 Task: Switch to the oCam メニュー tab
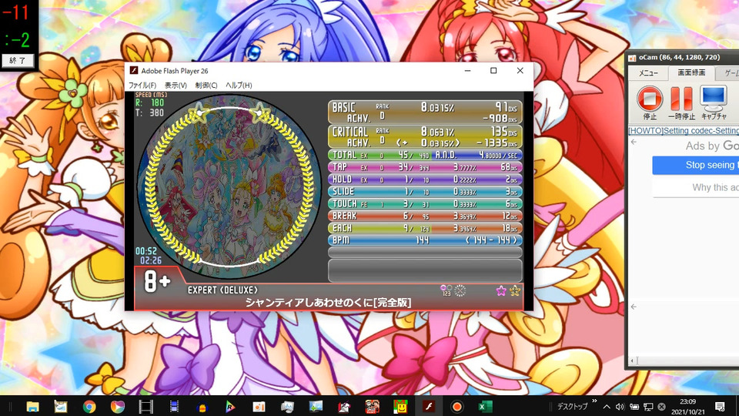coord(648,72)
